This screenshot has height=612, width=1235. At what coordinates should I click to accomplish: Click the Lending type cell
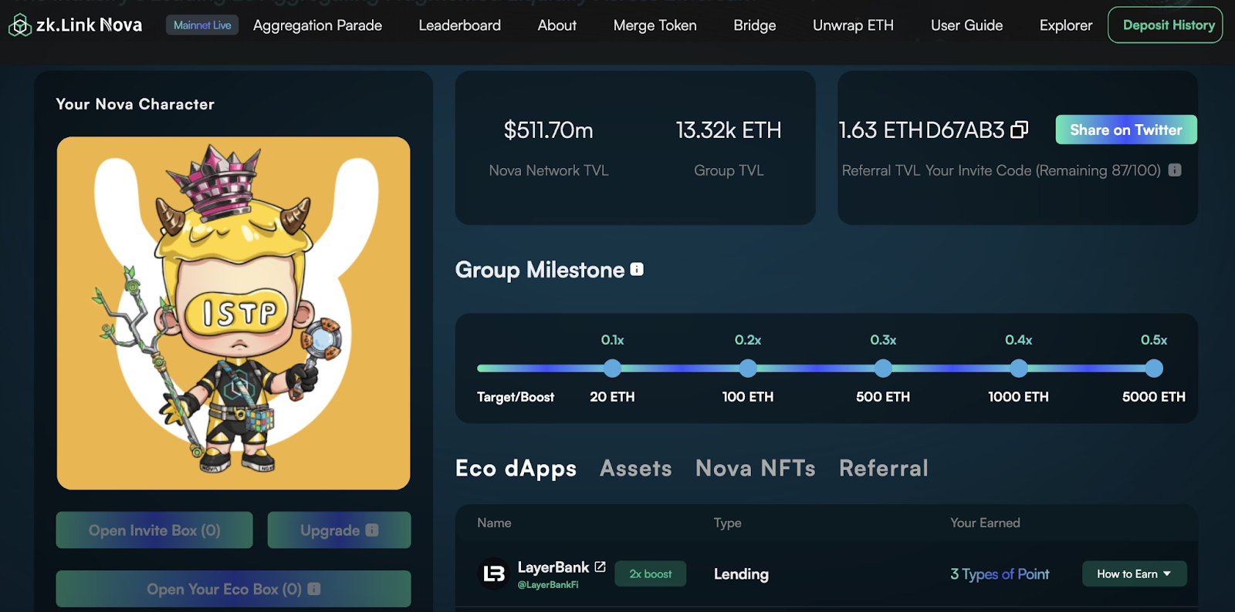[741, 574]
